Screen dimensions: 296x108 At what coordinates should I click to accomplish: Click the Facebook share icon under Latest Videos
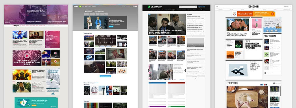pyautogui.click(x=261, y=85)
